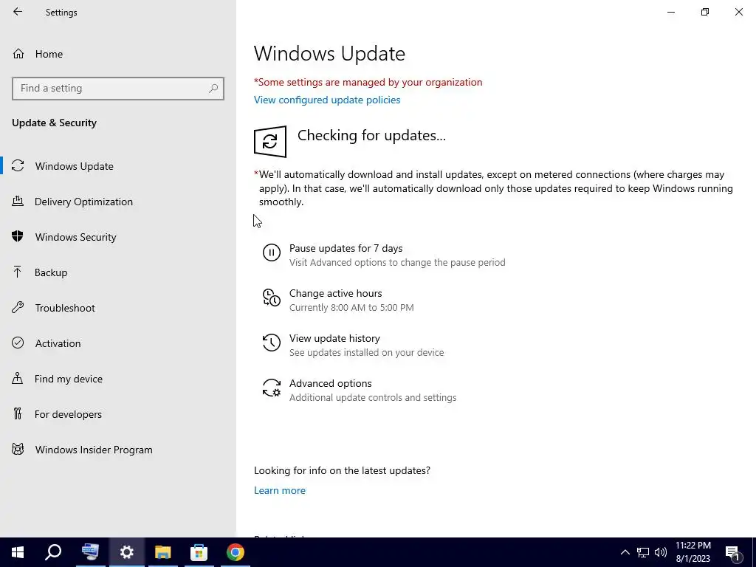Click the Activation checkmark circle icon
The width and height of the screenshot is (756, 567).
(x=18, y=343)
